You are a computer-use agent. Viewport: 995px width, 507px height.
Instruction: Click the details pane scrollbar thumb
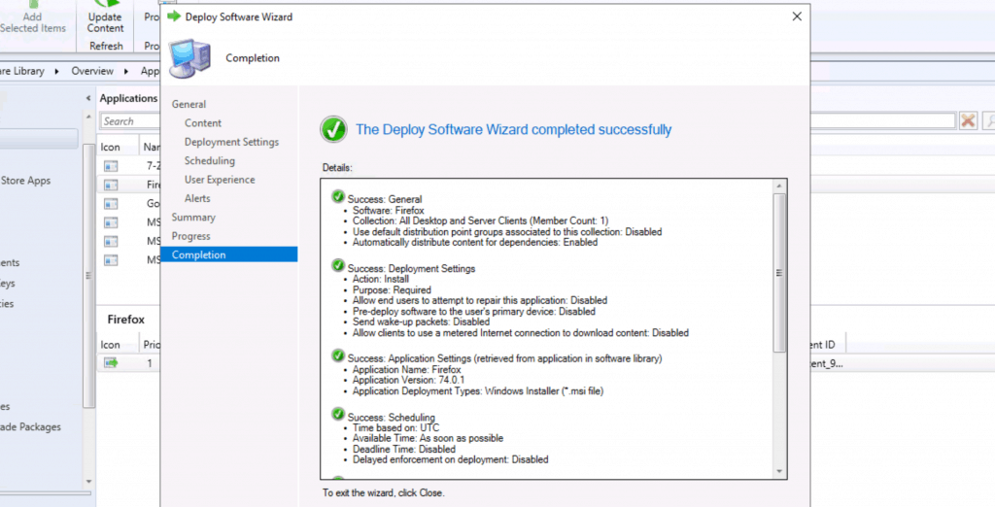pyautogui.click(x=779, y=273)
